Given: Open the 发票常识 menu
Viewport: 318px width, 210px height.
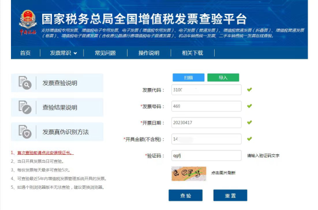Looking at the screenshot, I should click(61, 53).
